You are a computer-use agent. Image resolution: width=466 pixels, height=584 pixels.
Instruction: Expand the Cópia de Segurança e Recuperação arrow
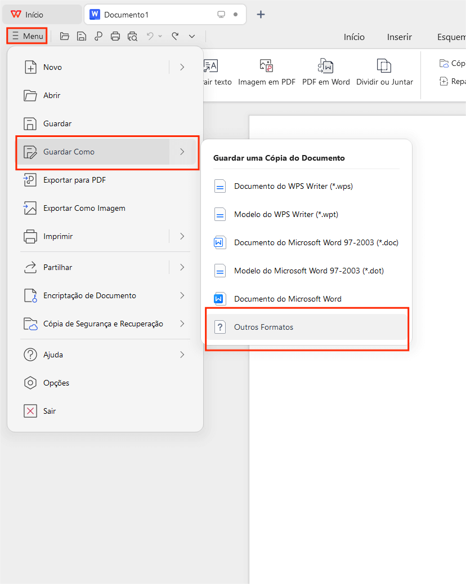tap(182, 324)
